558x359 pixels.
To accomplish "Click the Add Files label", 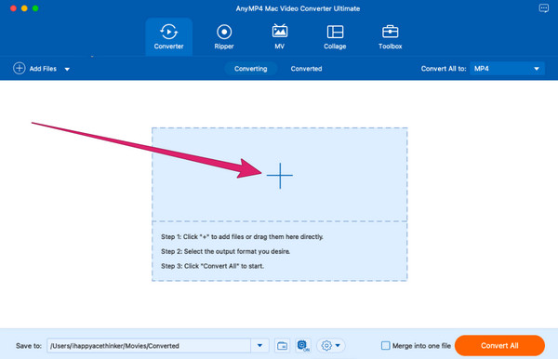I will (43, 69).
